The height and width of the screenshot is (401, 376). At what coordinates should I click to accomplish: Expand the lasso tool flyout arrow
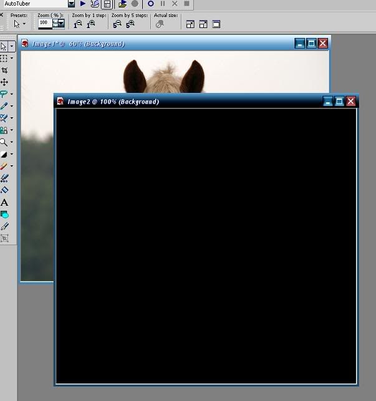[x=12, y=94]
